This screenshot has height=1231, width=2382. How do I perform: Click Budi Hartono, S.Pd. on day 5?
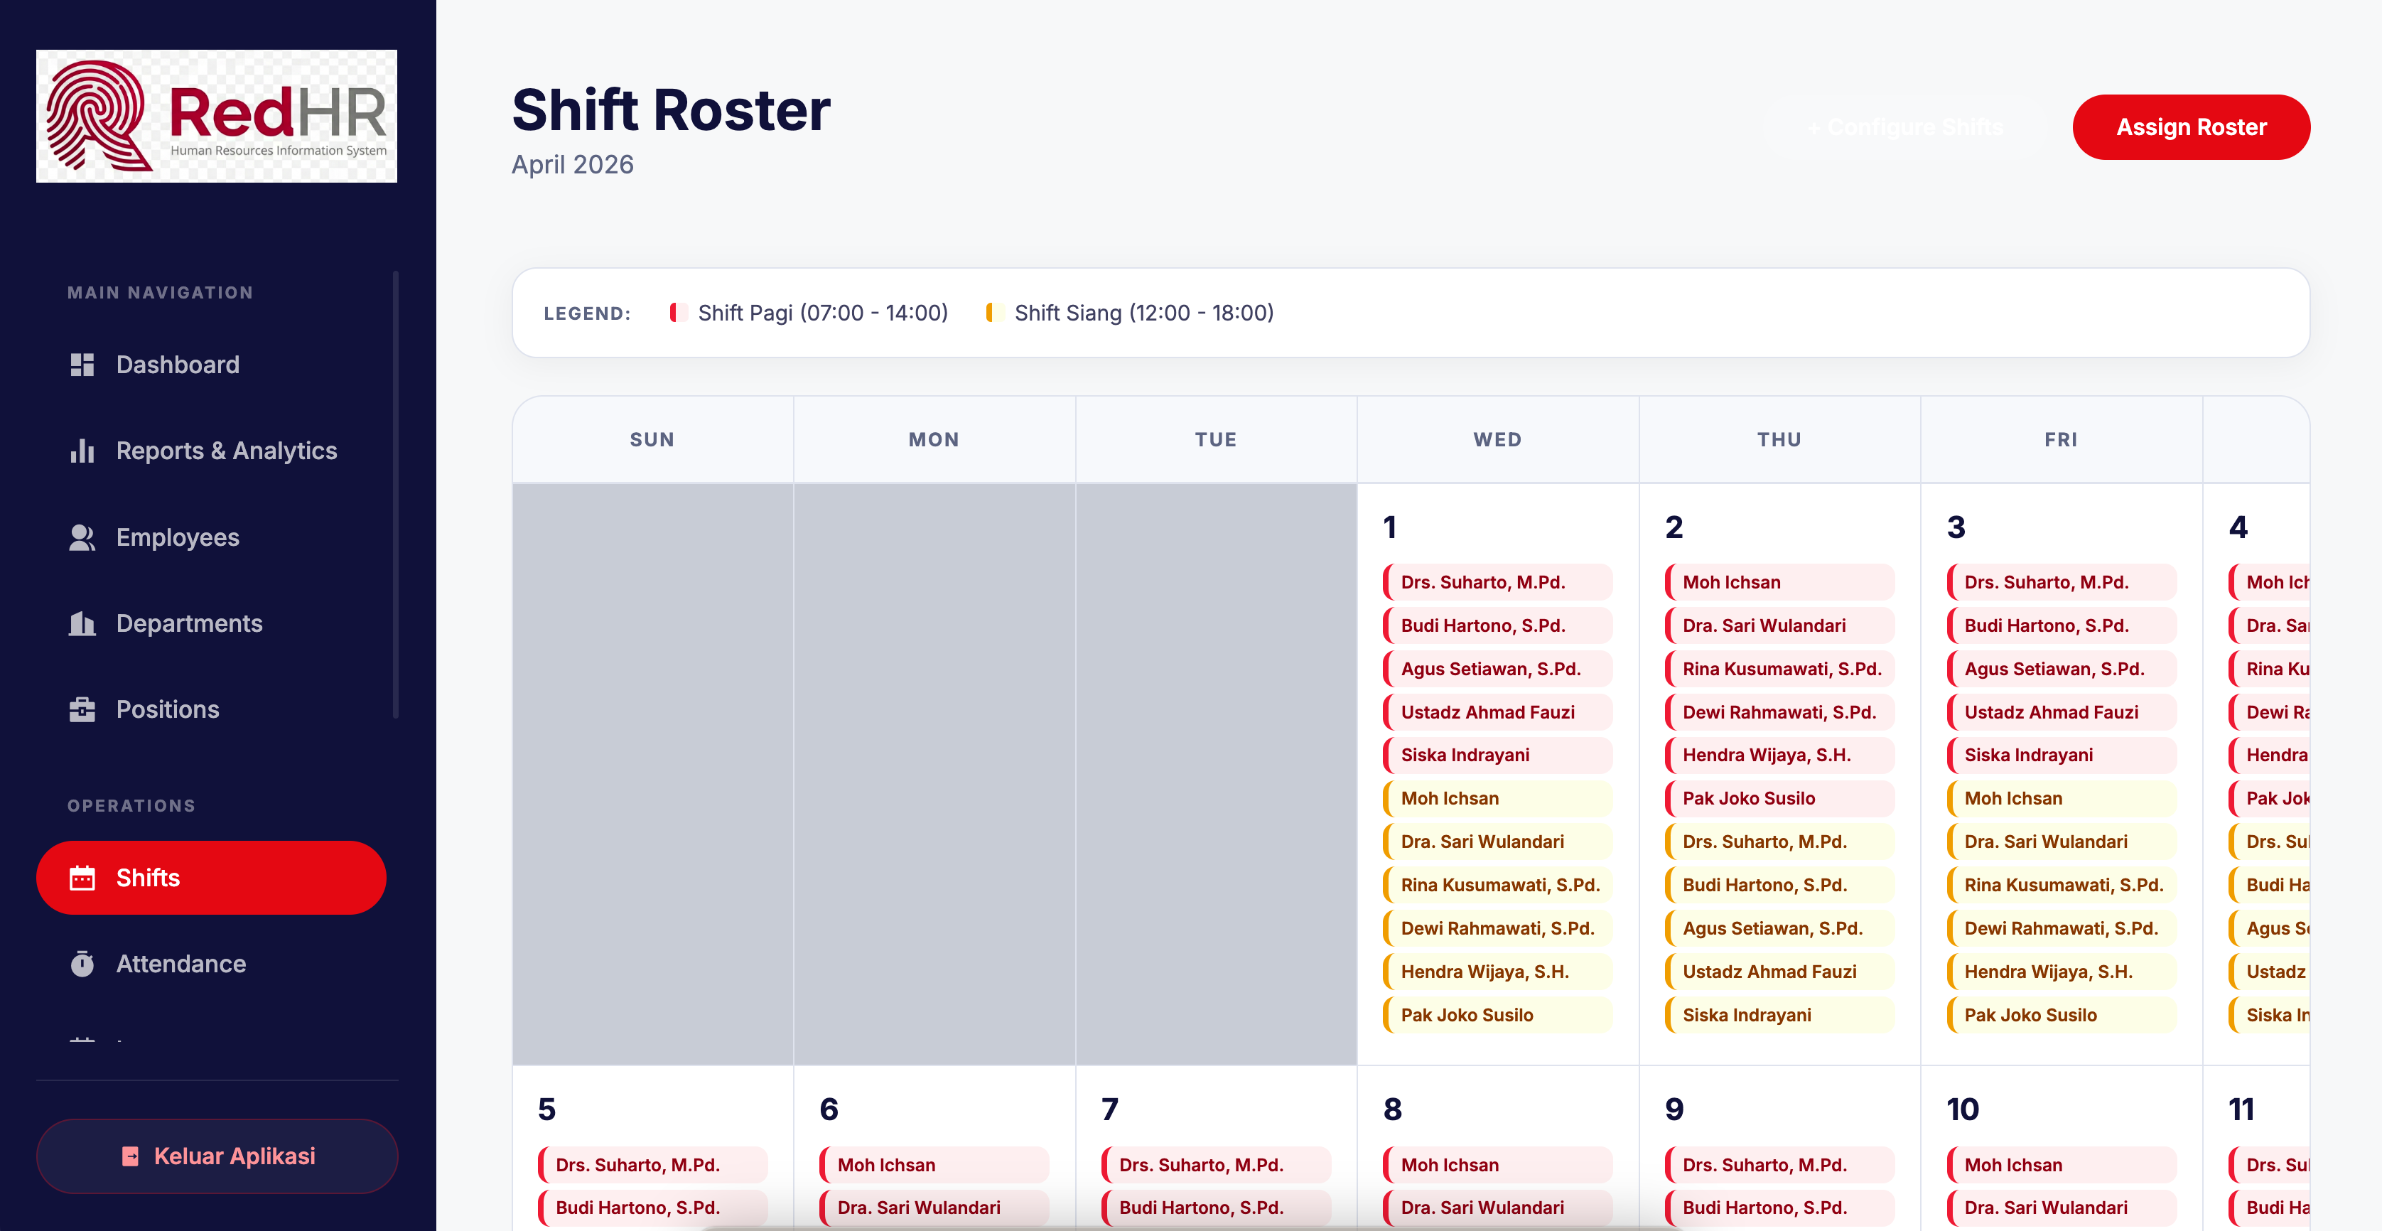pyautogui.click(x=652, y=1208)
